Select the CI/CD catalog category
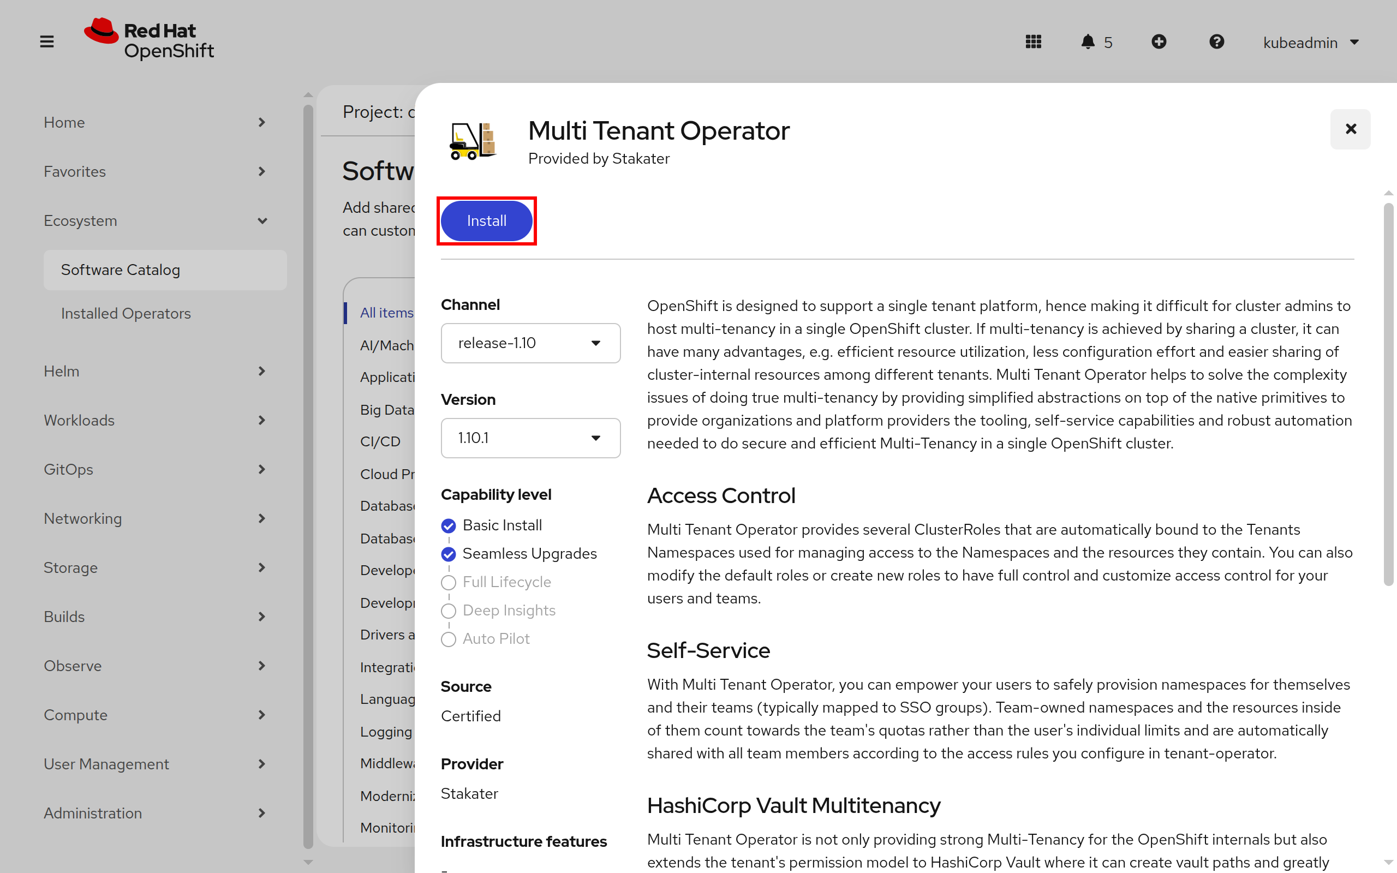Image resolution: width=1397 pixels, height=873 pixels. [x=380, y=441]
